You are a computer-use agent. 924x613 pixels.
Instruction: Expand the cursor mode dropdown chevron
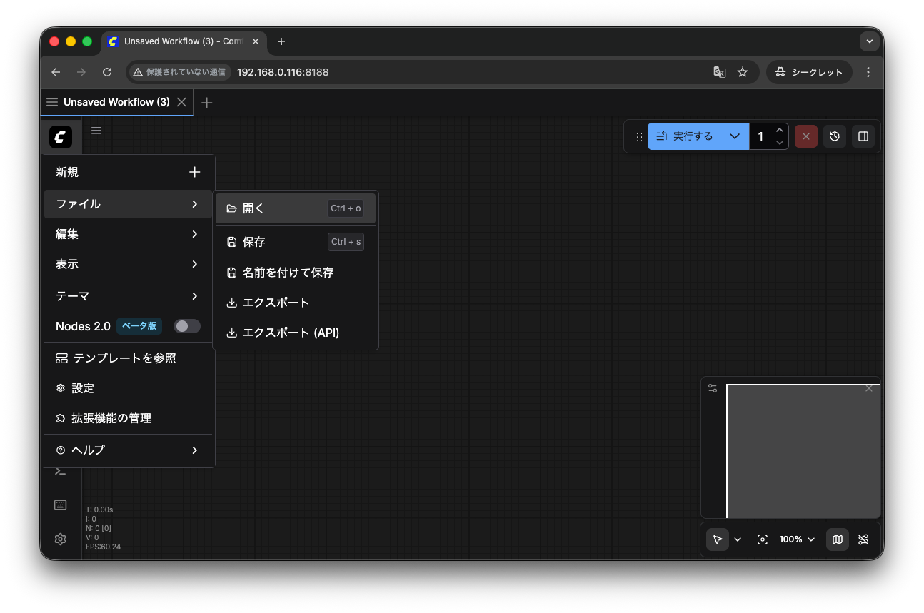point(738,539)
